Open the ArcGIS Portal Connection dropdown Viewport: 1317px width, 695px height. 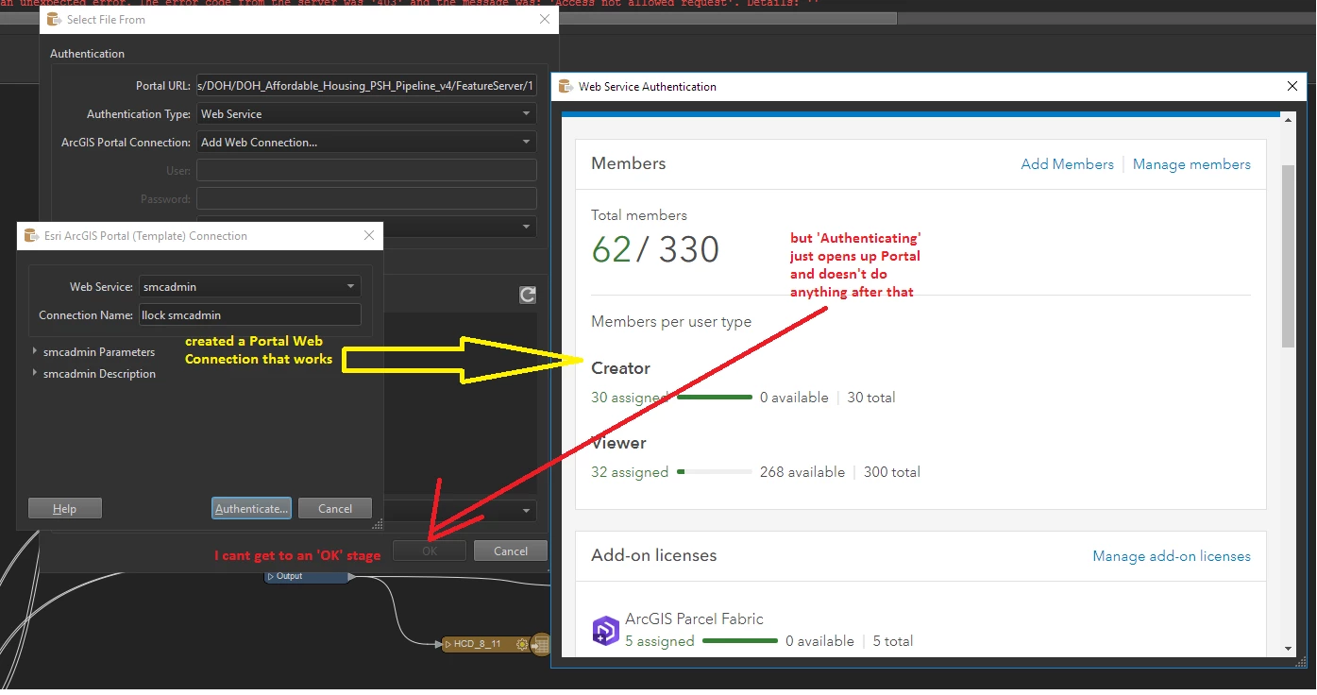tap(366, 143)
